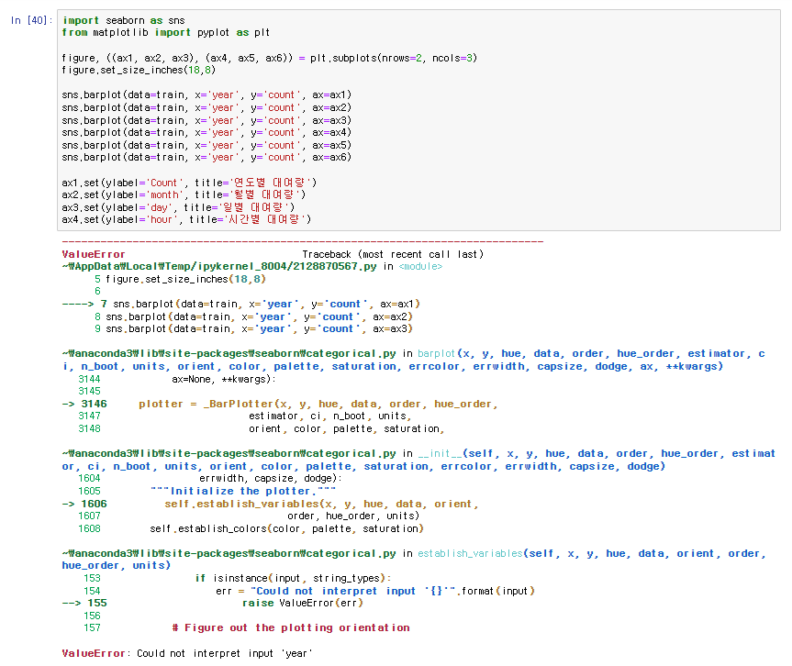
Task: Click the ax4.set ylabel='hour' line
Action: [x=186, y=219]
